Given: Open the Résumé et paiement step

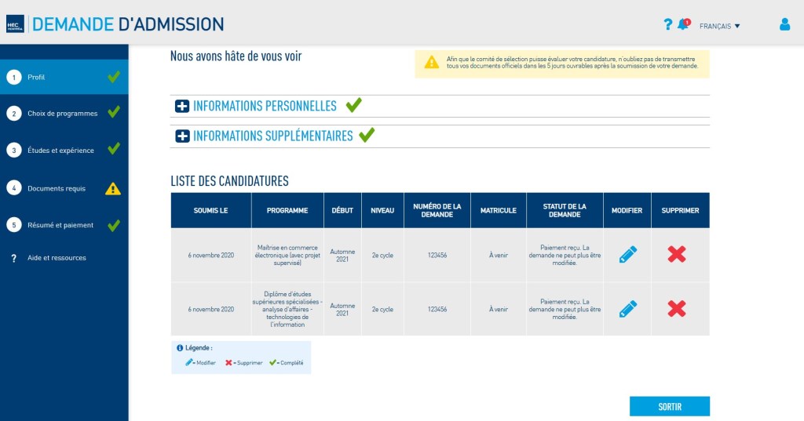Looking at the screenshot, I should (60, 225).
